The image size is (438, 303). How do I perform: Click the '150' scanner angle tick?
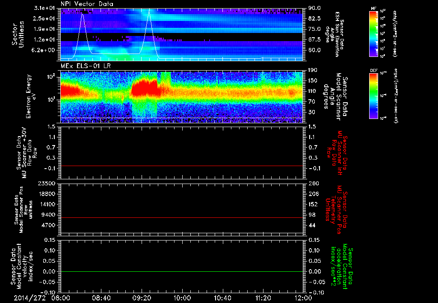313,81
